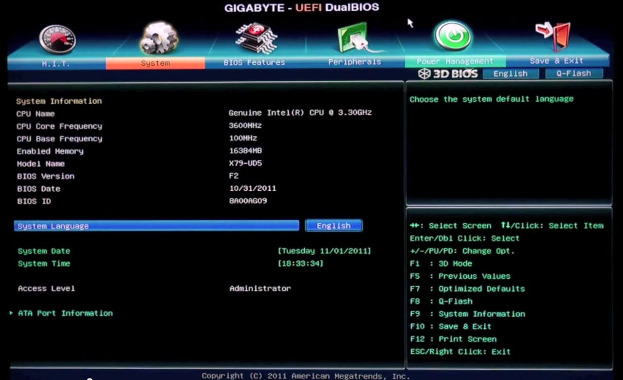Edit the time value 18:33:34
This screenshot has height=380, width=623.
coord(300,264)
